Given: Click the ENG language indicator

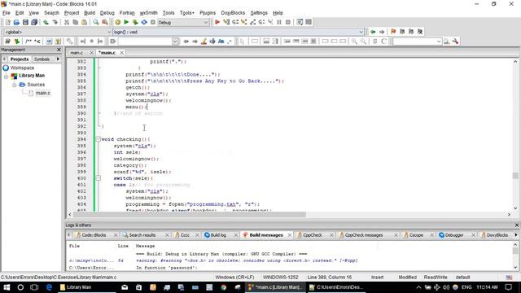Looking at the screenshot, I should (x=466, y=287).
